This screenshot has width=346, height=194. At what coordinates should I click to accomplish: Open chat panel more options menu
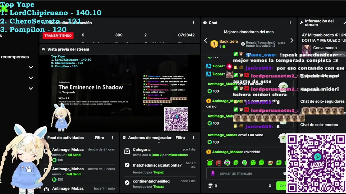[290, 23]
